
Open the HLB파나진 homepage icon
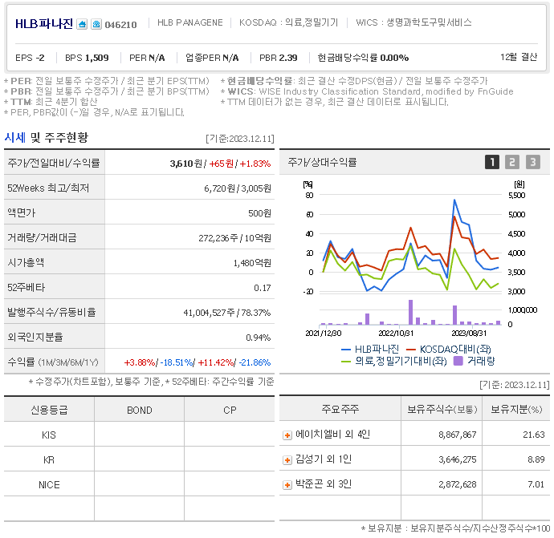[x=82, y=24]
